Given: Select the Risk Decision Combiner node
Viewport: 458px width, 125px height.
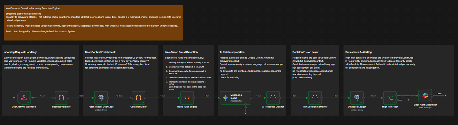Looking at the screenshot, I should pyautogui.click(x=315, y=98).
